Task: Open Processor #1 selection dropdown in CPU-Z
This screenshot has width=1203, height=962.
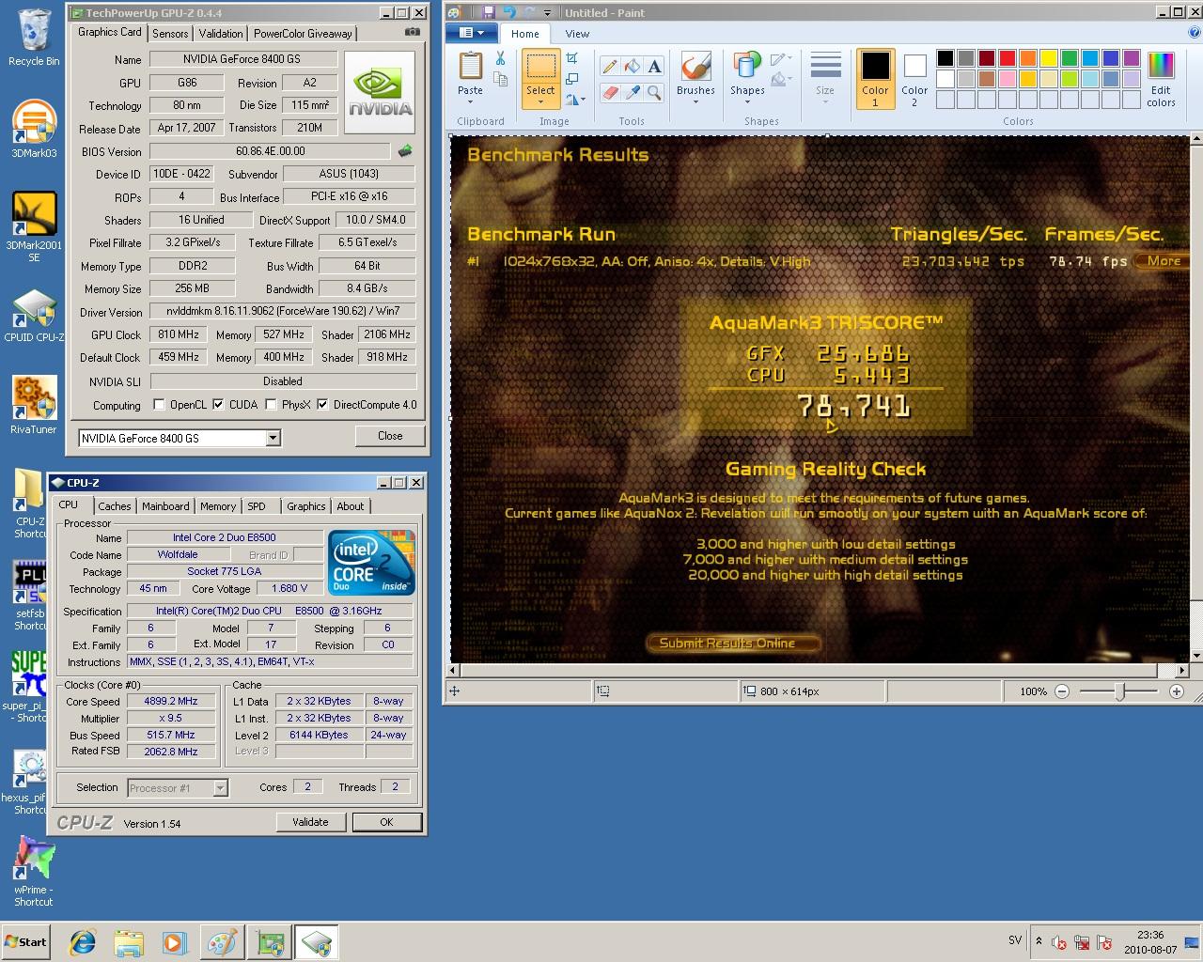Action: click(x=220, y=788)
